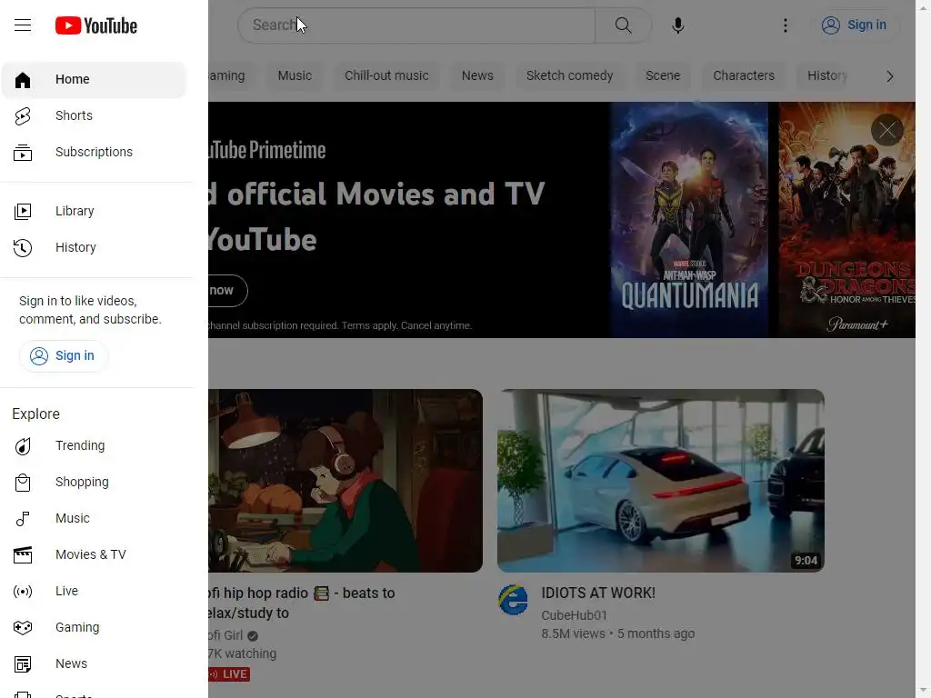Screen dimensions: 931x698
Task: Click the Lofi Girl verified checkmark badge
Action: (x=253, y=636)
